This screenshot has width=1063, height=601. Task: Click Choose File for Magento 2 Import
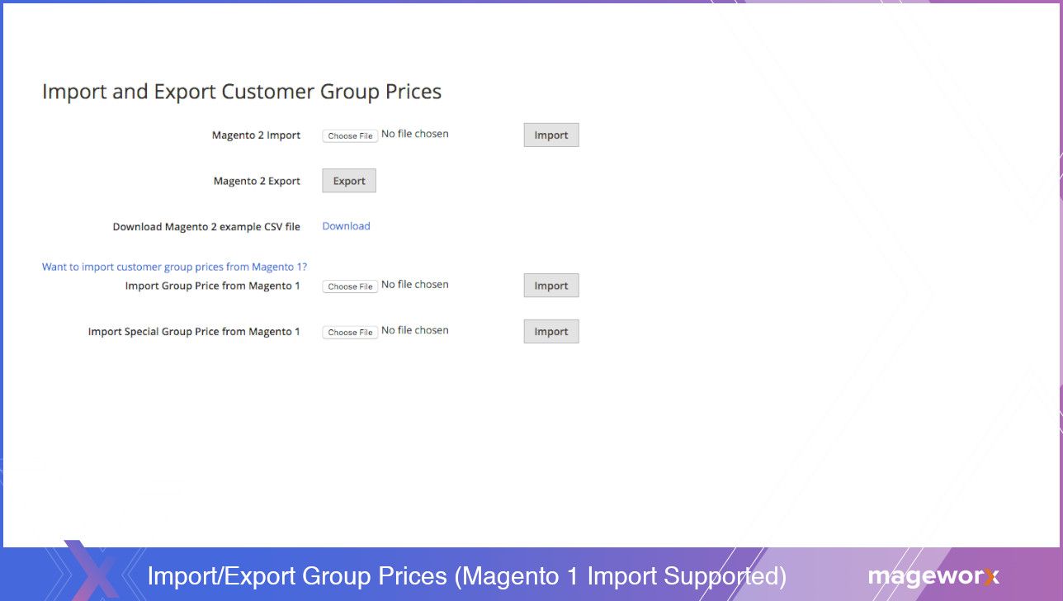tap(350, 136)
